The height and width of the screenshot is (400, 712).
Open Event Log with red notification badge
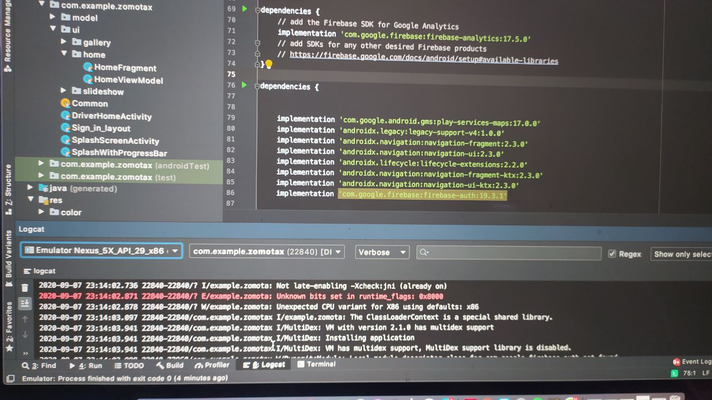691,362
